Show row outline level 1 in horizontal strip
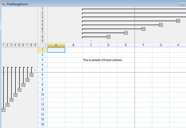This screenshot has height=128, width=186. 3,45
